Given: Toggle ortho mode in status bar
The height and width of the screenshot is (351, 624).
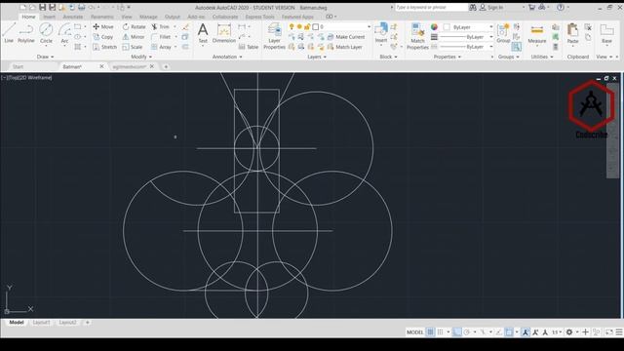Looking at the screenshot, I should pyautogui.click(x=457, y=331).
